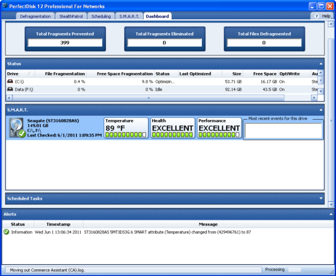
Task: Sort by the Drive column header
Action: point(20,74)
